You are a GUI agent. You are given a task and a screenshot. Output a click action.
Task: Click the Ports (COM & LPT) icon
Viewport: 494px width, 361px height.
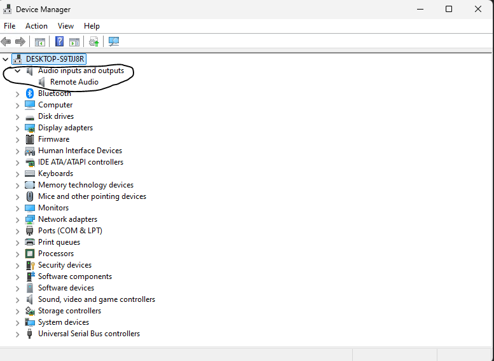(x=30, y=231)
